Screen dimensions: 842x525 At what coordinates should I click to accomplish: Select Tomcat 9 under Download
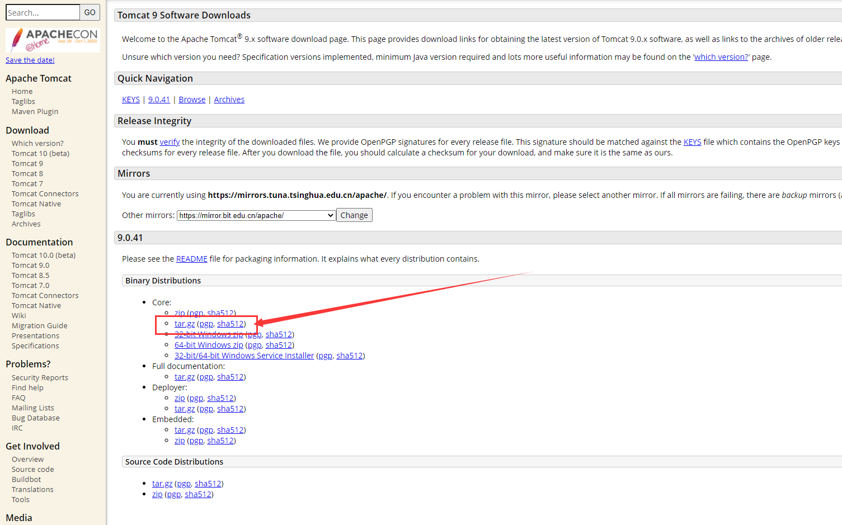pos(27,163)
